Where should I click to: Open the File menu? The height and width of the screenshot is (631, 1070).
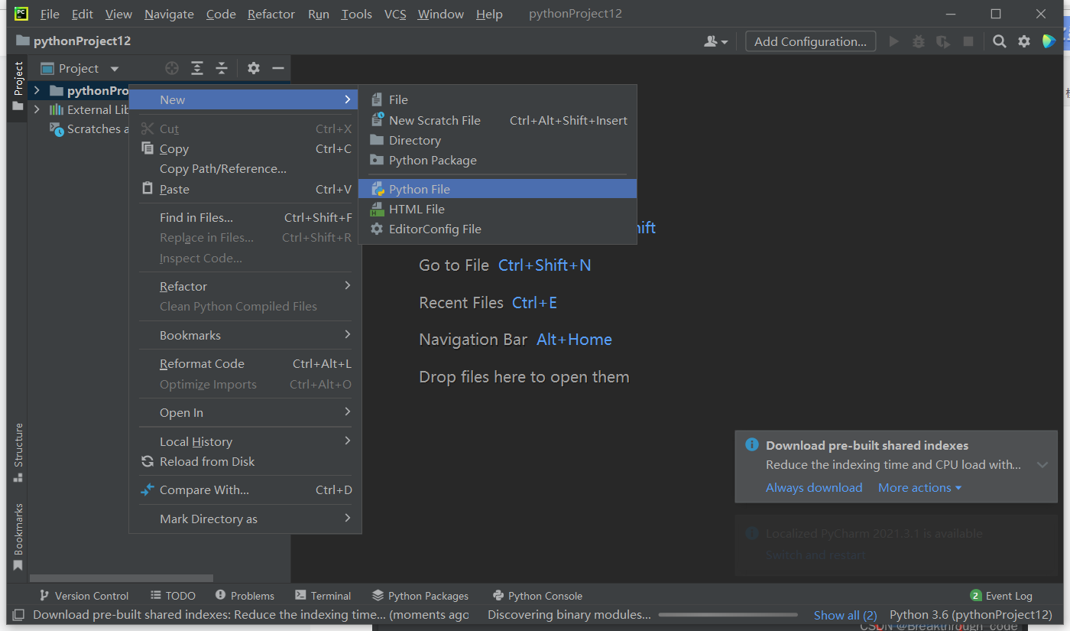coord(50,14)
